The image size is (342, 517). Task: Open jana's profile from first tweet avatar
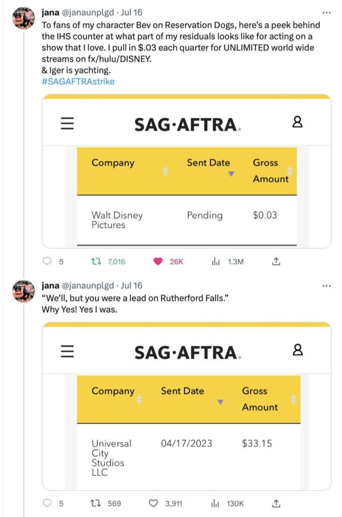(x=24, y=18)
